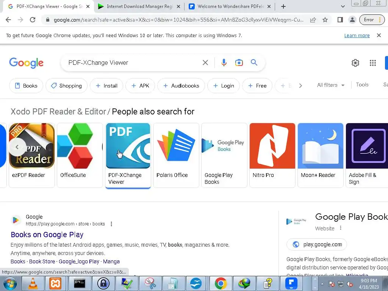Open the Google_logo Play sitelink
This screenshot has width=388, height=291.
pos(79,261)
